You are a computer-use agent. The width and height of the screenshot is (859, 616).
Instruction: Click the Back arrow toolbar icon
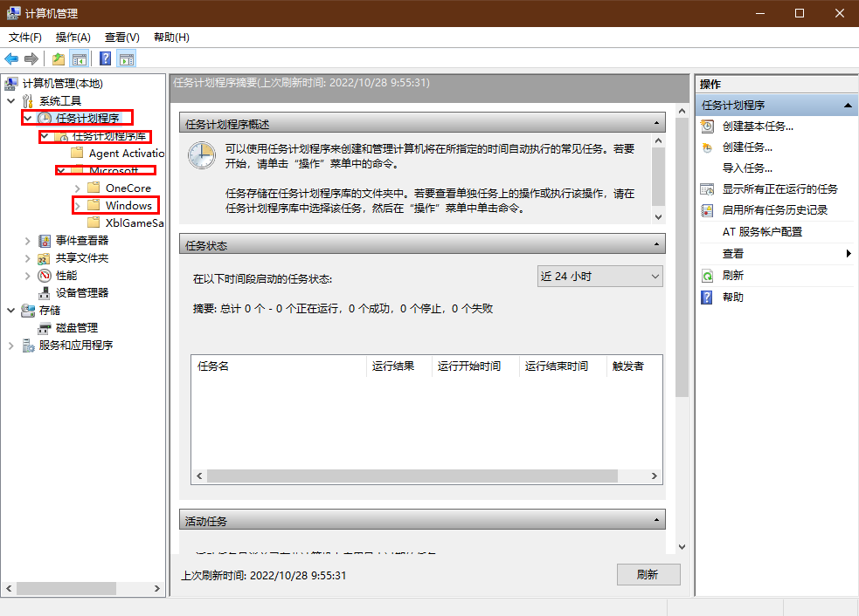coord(11,59)
